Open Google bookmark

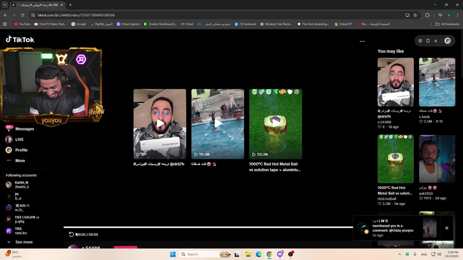click(78, 24)
